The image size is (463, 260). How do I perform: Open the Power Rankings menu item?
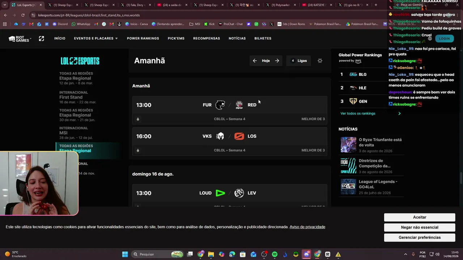click(x=143, y=38)
